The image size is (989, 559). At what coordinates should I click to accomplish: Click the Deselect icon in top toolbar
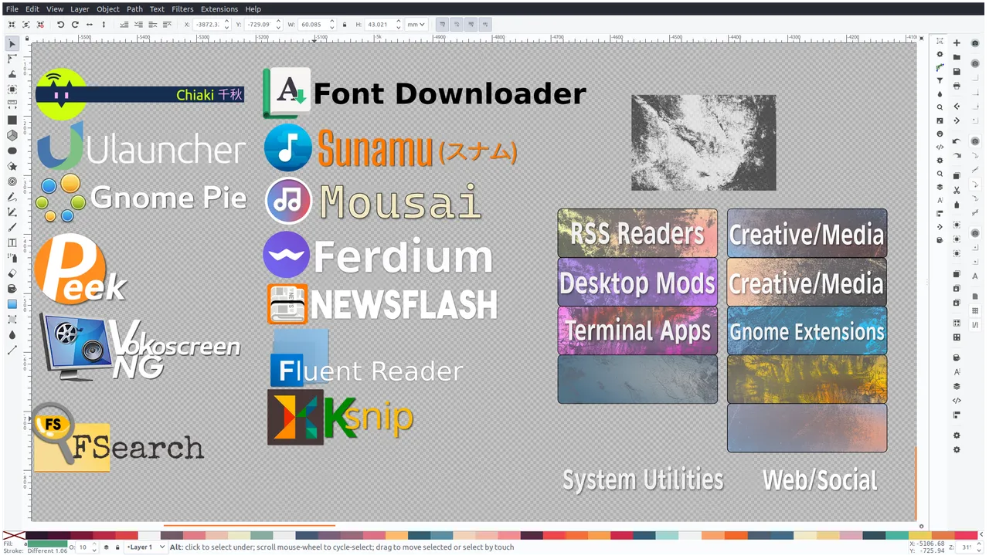40,25
